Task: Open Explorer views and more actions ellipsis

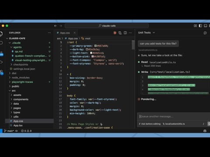Action: click(49, 33)
